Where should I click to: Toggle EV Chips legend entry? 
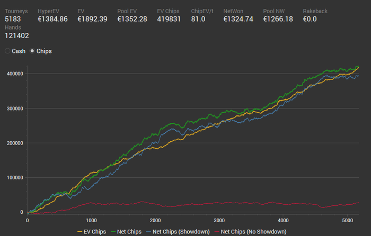point(92,232)
